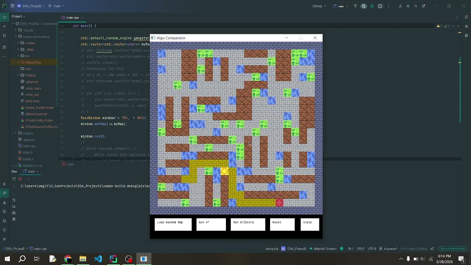The image size is (471, 265).
Task: Open CMakeCache.txt in project tree
Action: click(36, 114)
